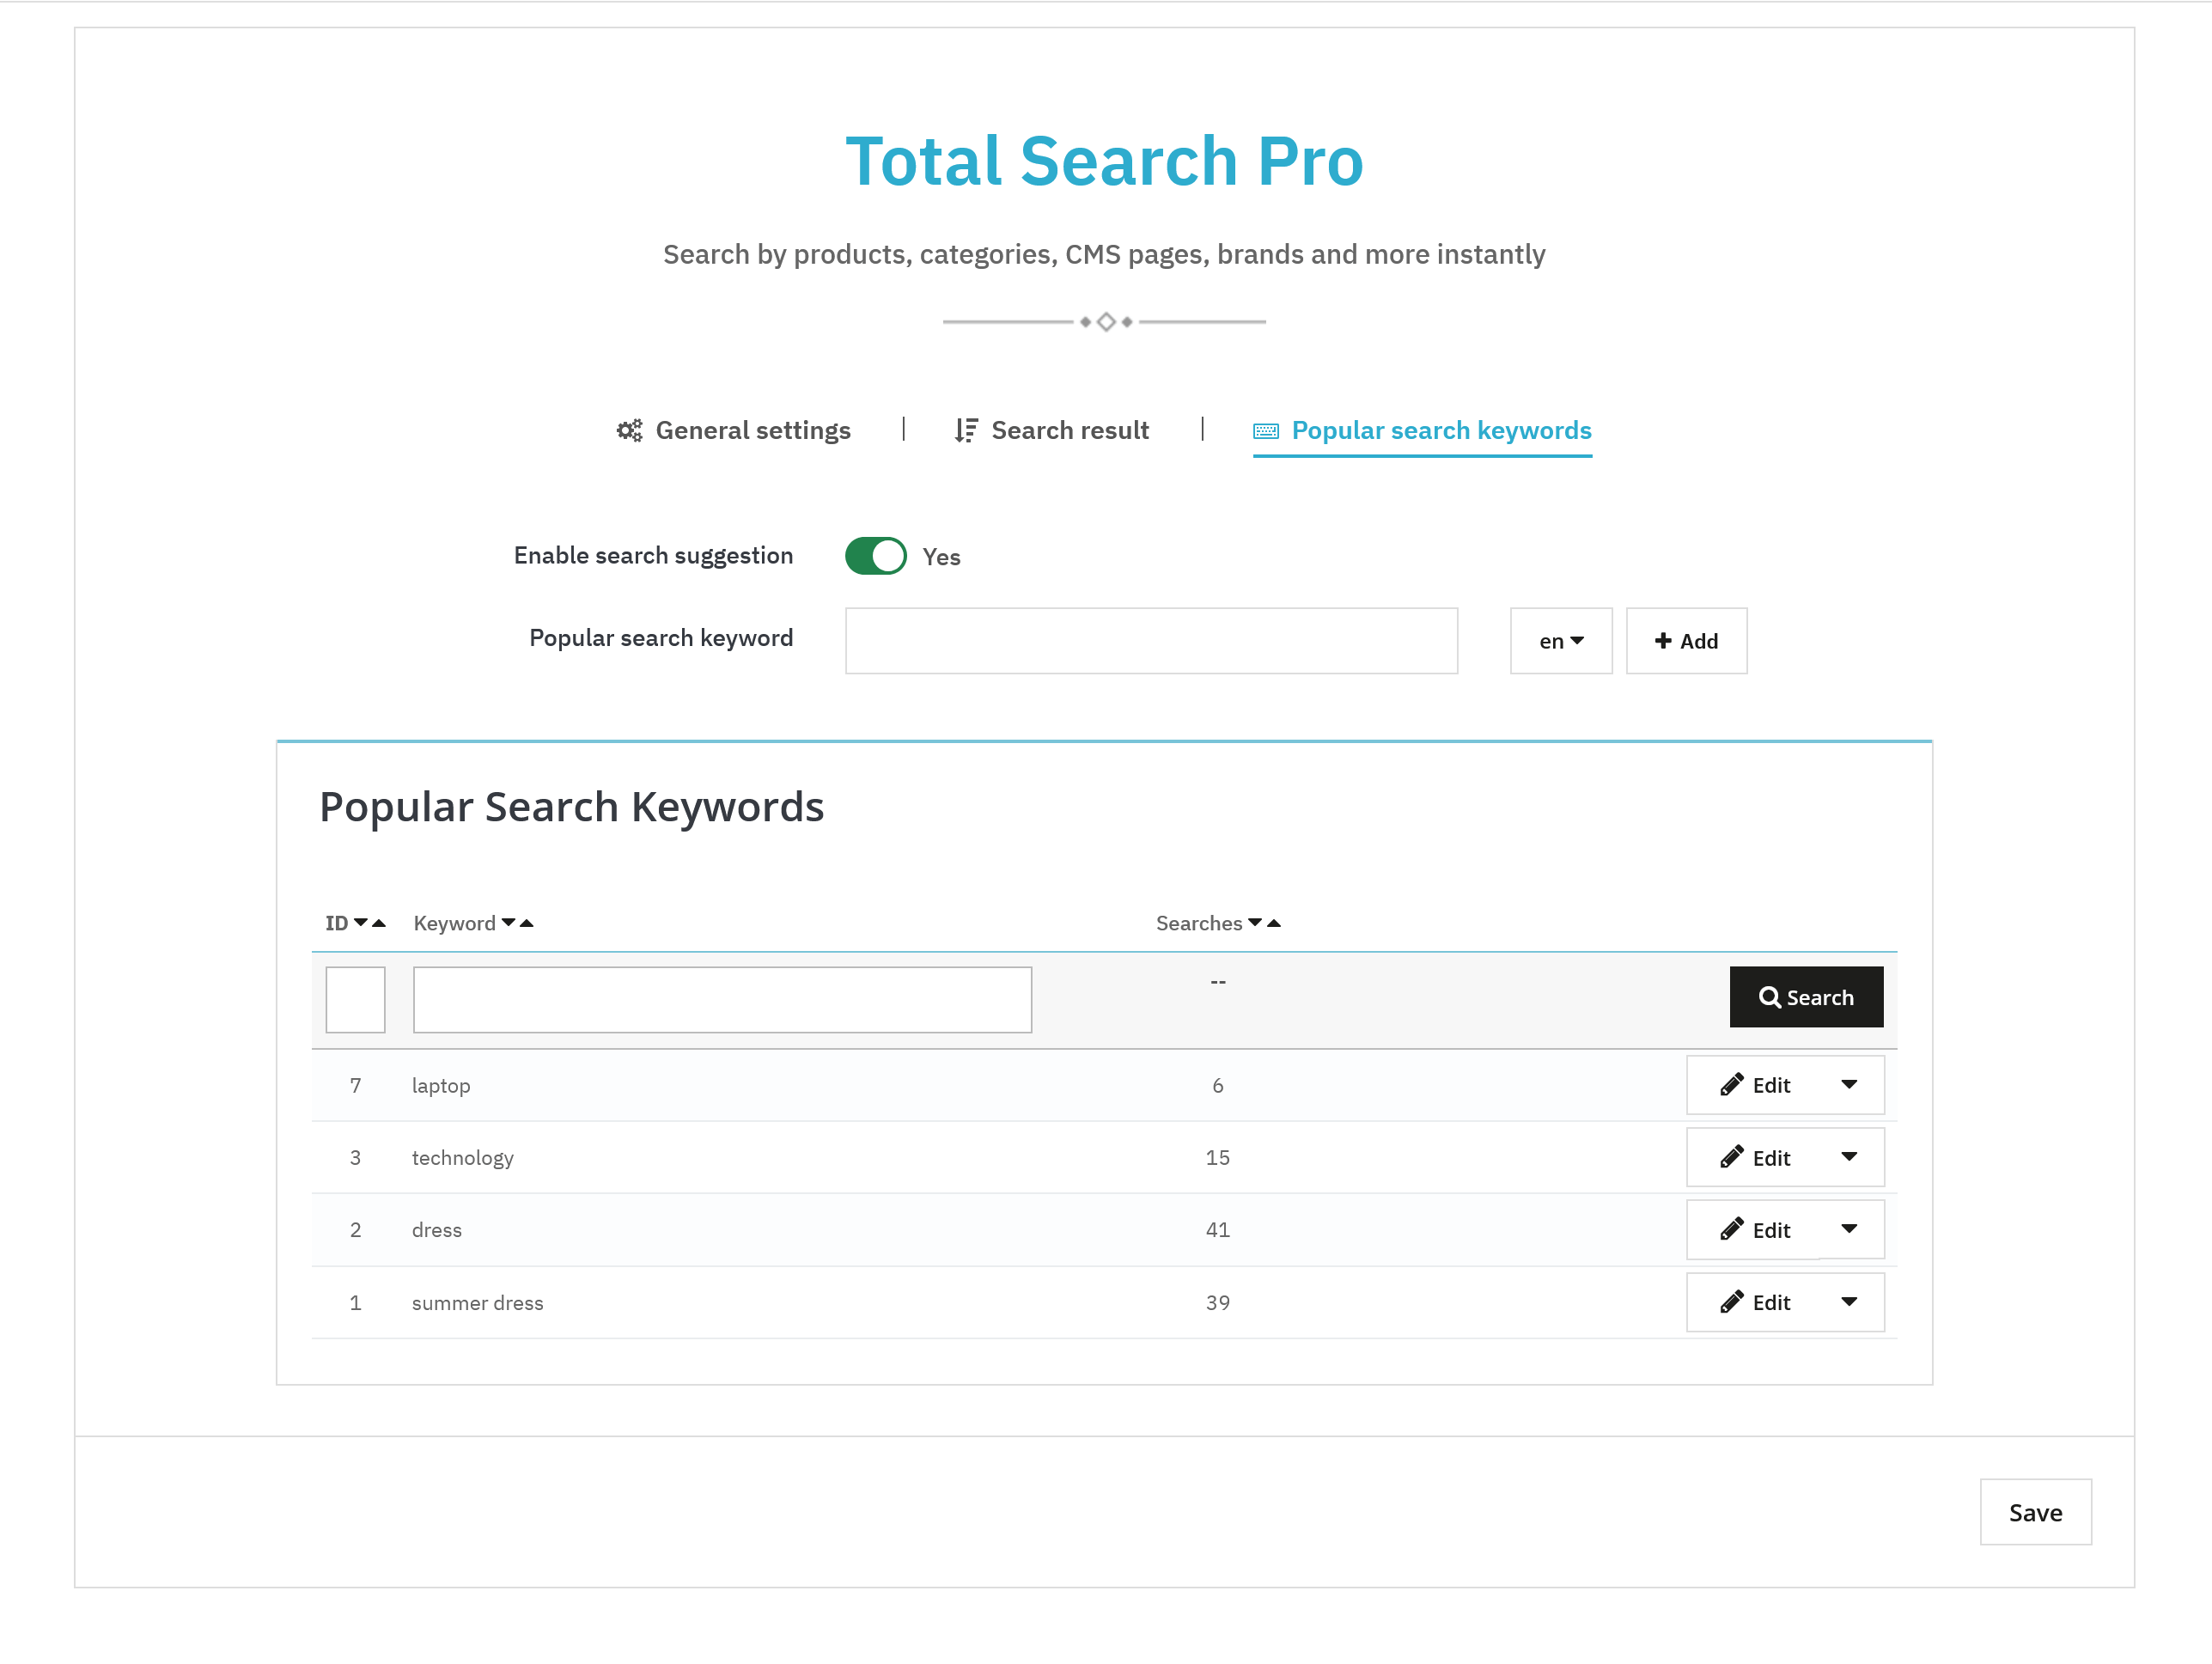Click searches value 6 for laptop
This screenshot has width=2212, height=1664.
coord(1217,1086)
